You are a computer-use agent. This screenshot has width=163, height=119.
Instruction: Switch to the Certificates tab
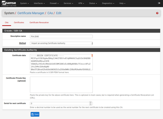click(x=19, y=23)
